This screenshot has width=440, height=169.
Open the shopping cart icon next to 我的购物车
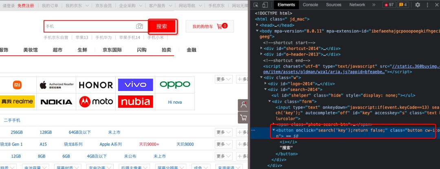(220, 26)
